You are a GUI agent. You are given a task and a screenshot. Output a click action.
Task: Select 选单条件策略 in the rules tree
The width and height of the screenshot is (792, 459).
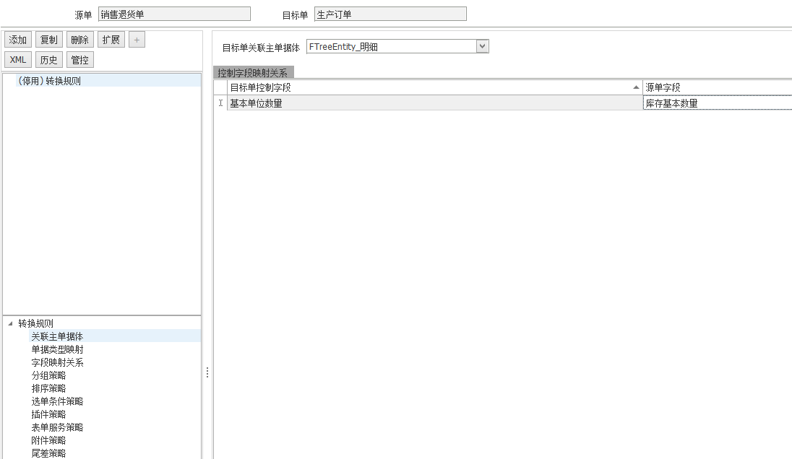click(x=57, y=401)
